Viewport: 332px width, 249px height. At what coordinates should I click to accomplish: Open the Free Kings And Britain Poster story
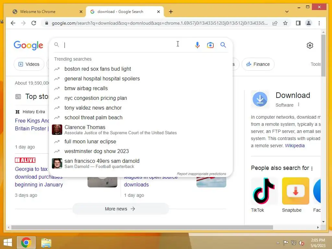(32, 124)
